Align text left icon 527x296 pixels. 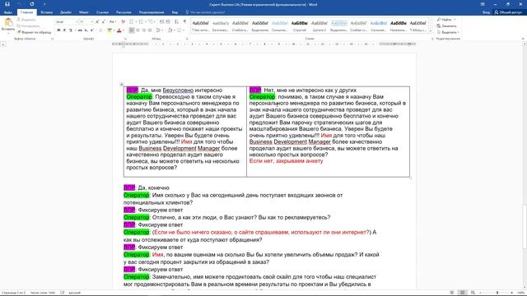coord(132,30)
